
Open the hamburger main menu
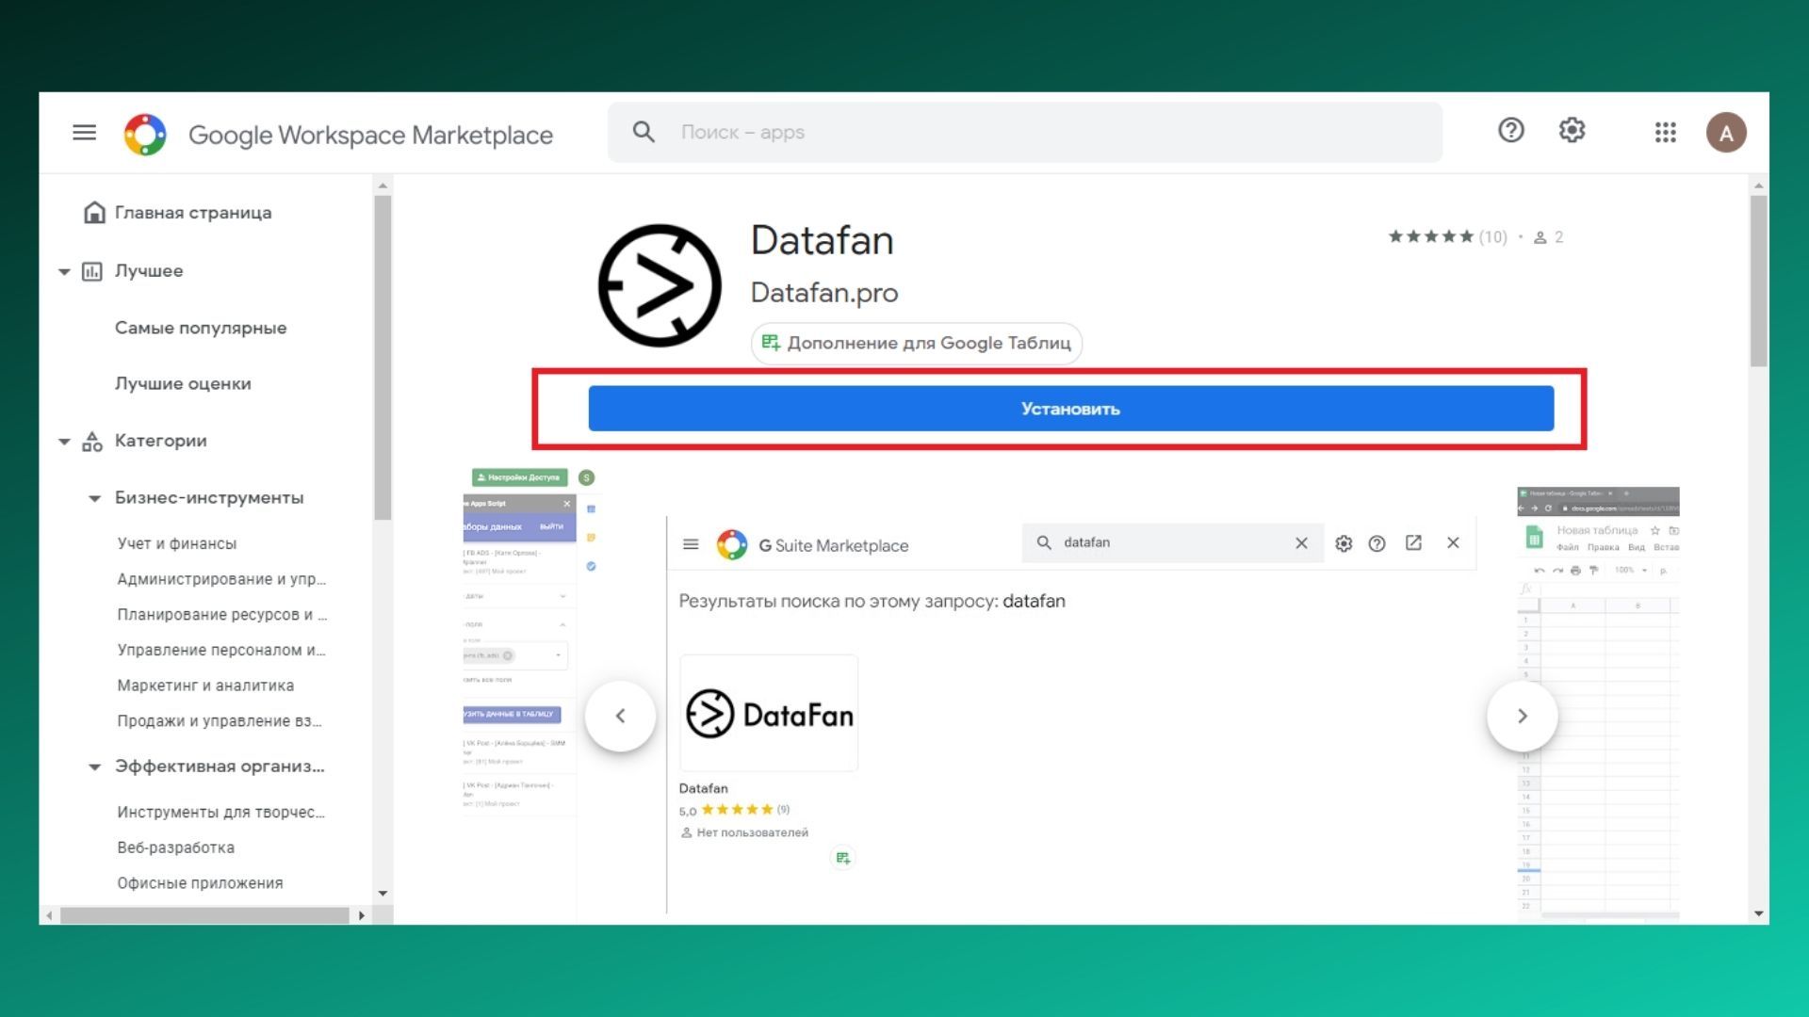pos(84,133)
